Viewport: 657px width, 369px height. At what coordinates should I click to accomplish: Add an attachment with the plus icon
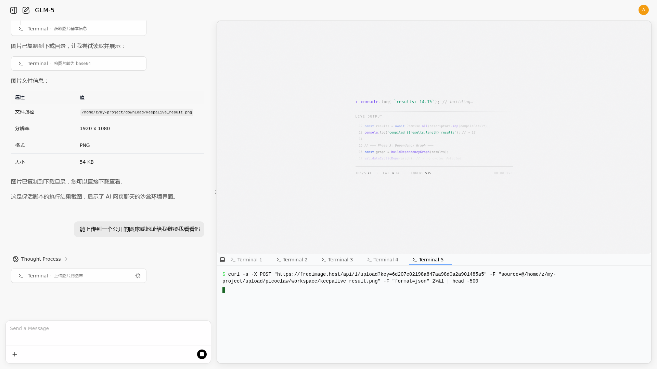(15, 354)
